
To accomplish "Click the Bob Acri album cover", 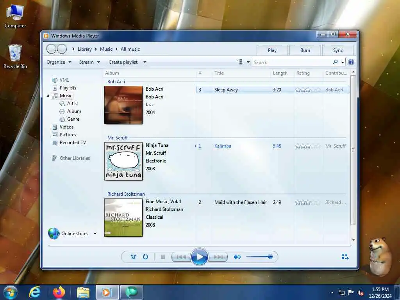I will pyautogui.click(x=123, y=105).
